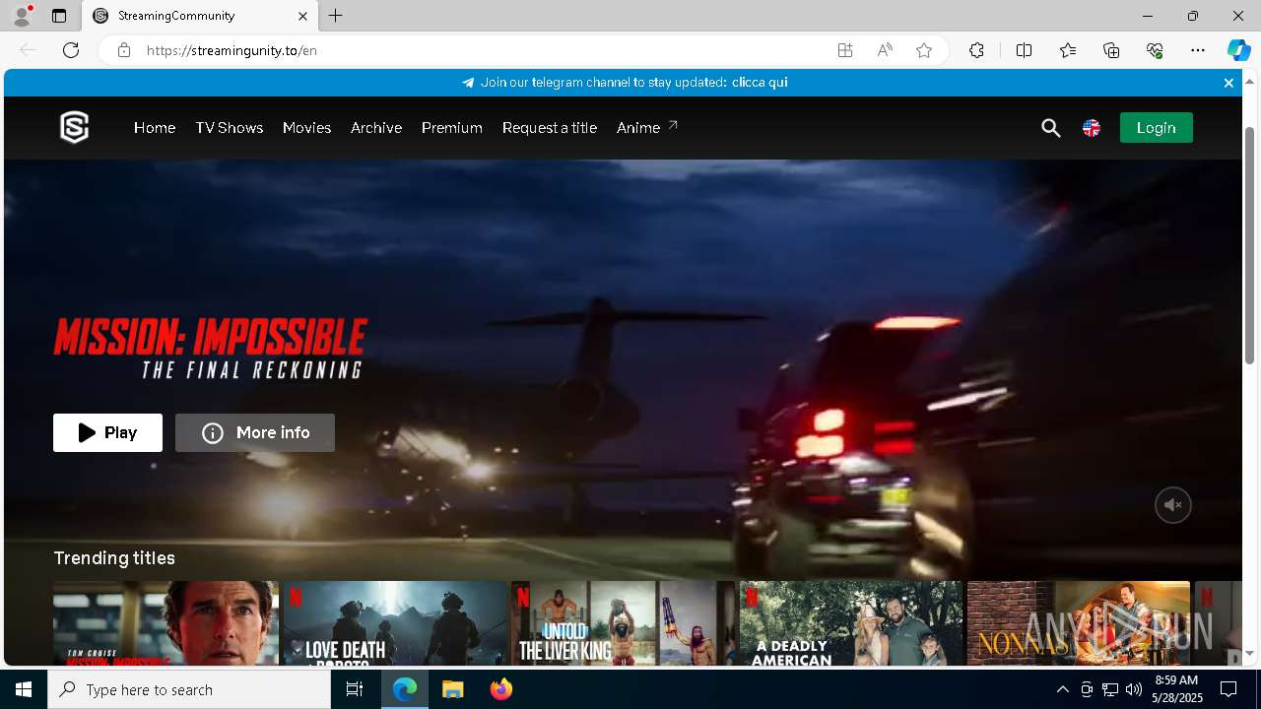View site information lock icon

point(124,50)
